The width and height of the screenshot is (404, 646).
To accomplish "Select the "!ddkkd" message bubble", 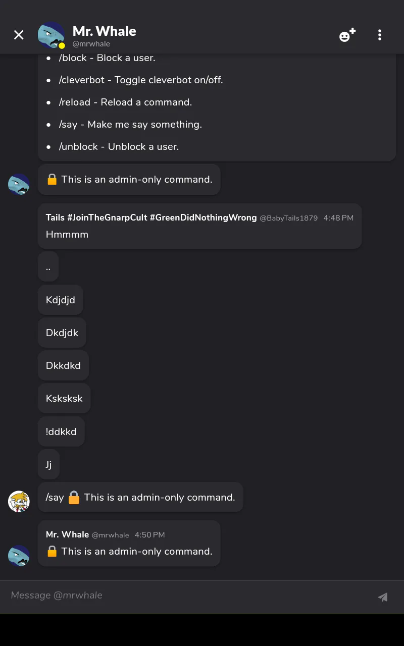I will [61, 432].
